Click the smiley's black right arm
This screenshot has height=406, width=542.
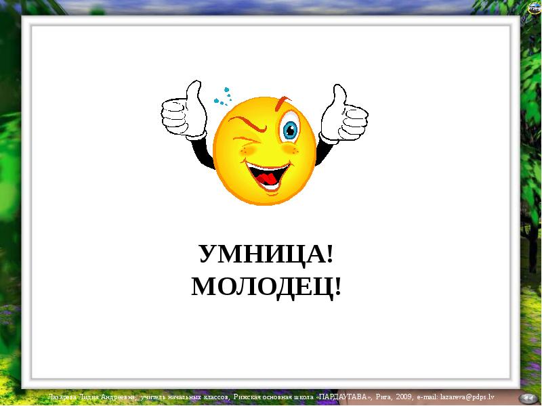[325, 149]
